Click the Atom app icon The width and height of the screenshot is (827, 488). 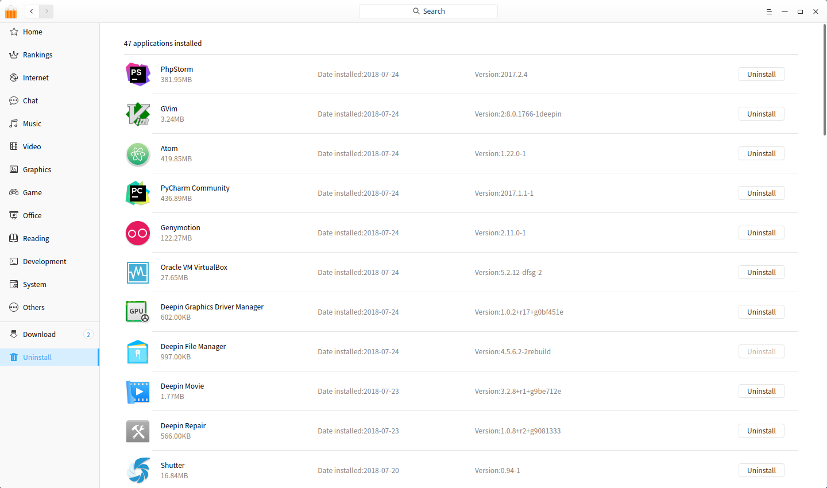point(138,154)
